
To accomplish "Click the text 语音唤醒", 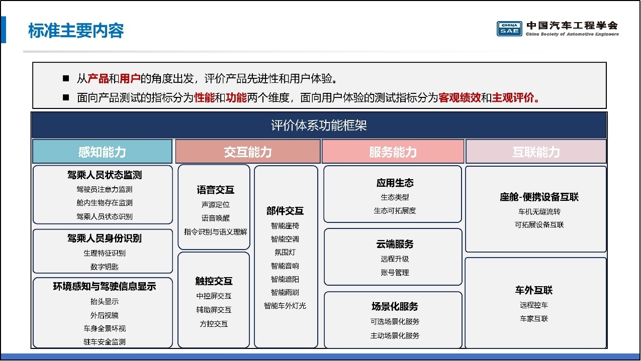I will pos(215,218).
